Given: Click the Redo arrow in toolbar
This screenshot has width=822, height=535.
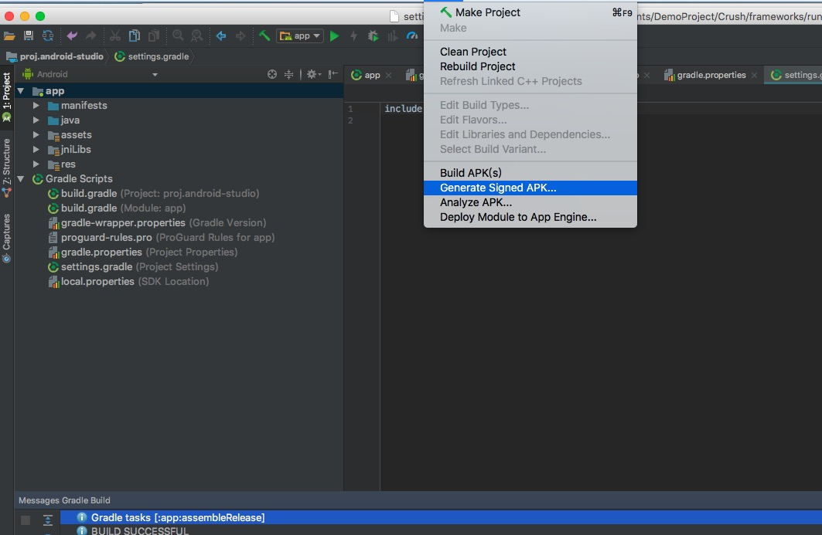Looking at the screenshot, I should coord(90,36).
